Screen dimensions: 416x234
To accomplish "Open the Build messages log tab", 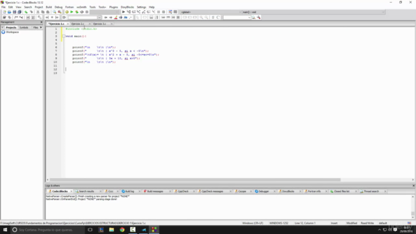I will point(155,191).
